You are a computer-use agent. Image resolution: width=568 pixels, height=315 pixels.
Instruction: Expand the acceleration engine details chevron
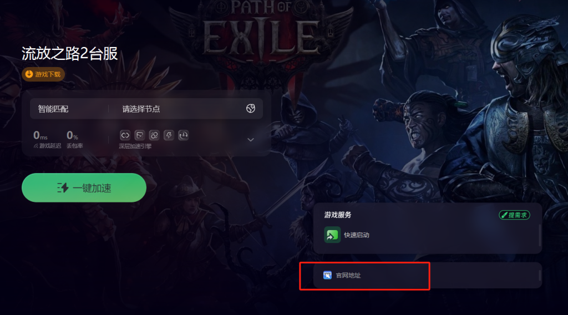[x=250, y=140]
